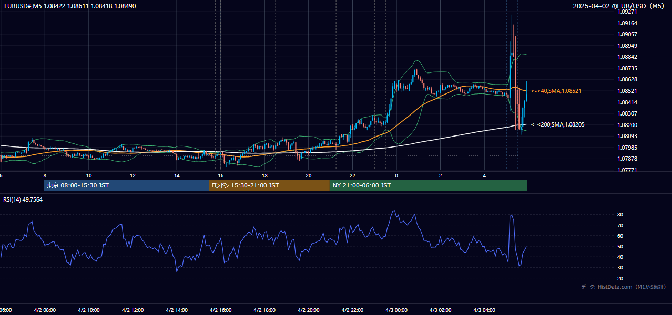Image resolution: width=672 pixels, height=315 pixels.
Task: Click RSI scale value 20
Action: pos(620,279)
